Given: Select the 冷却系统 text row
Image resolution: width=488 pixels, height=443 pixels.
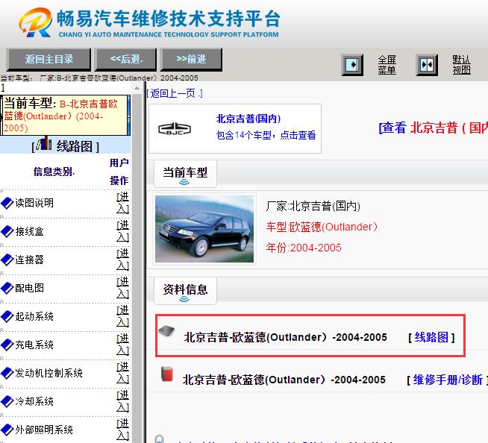Looking at the screenshot, I should click(x=34, y=401).
